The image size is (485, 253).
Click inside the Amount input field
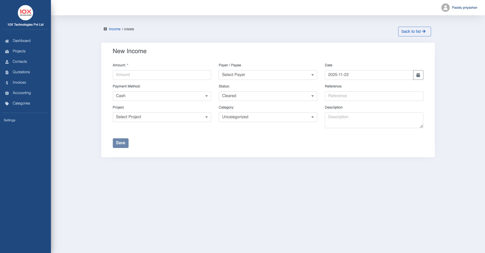(162, 75)
